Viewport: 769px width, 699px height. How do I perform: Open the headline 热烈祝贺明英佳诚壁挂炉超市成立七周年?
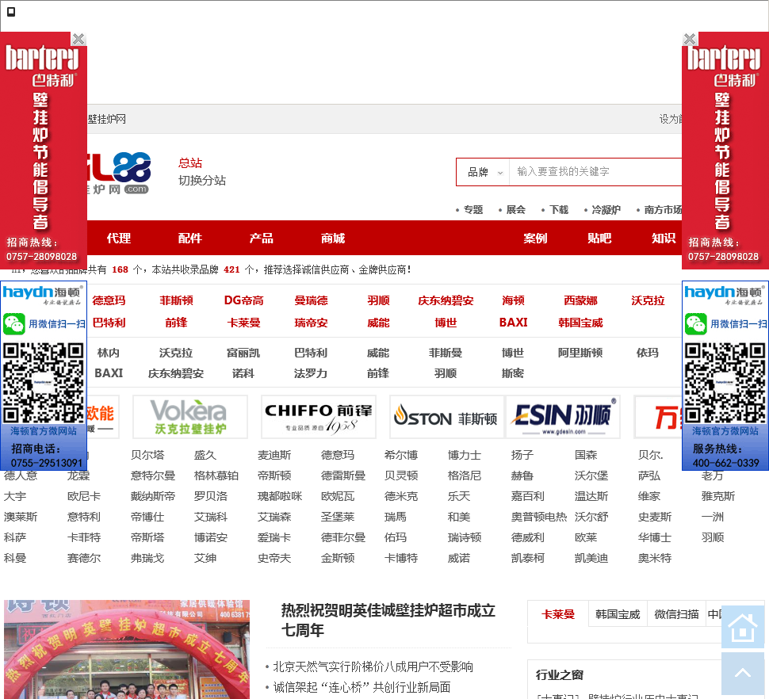pyautogui.click(x=388, y=620)
